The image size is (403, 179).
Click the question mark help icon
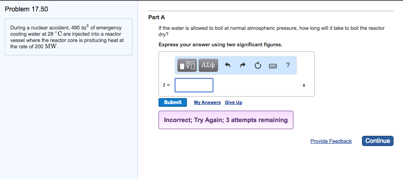pos(288,66)
